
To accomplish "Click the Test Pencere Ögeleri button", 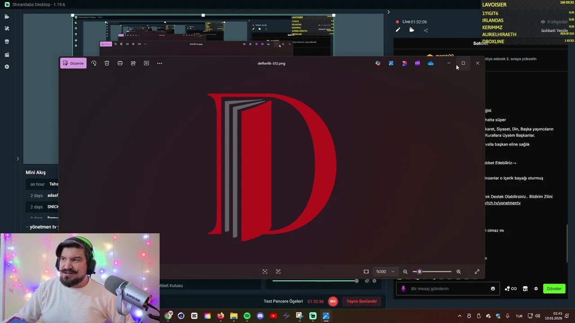I will click(x=283, y=301).
